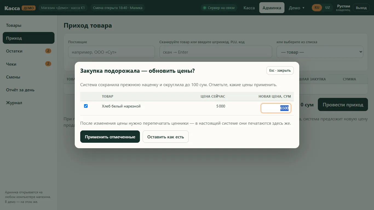
Task: Click the ЦЕНА СЕЙЧАС column header
Action: point(213,97)
